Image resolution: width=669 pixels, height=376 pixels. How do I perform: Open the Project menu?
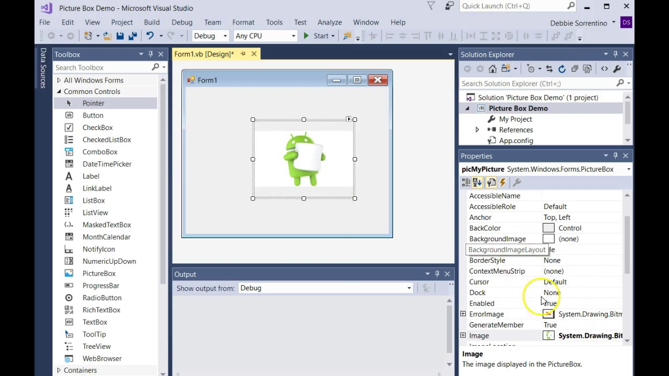[122, 22]
